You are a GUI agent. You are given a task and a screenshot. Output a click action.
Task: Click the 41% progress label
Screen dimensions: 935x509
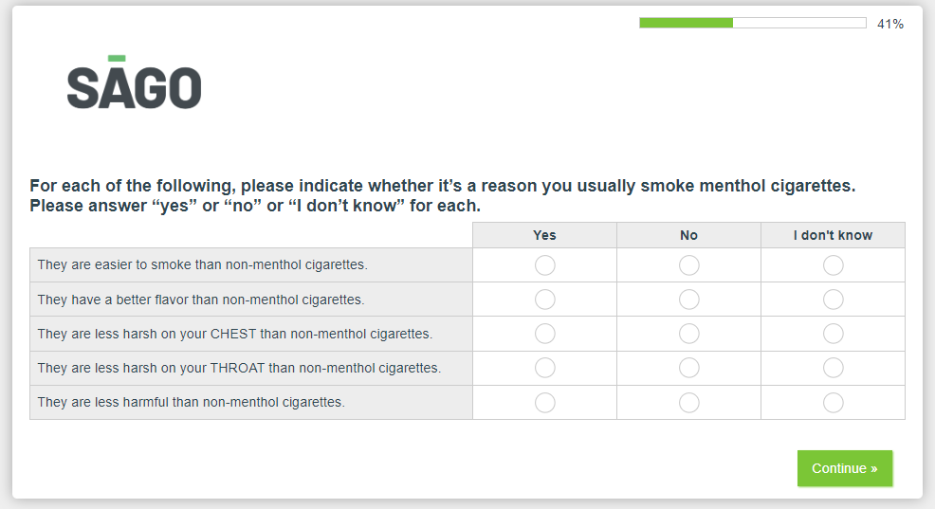point(889,24)
